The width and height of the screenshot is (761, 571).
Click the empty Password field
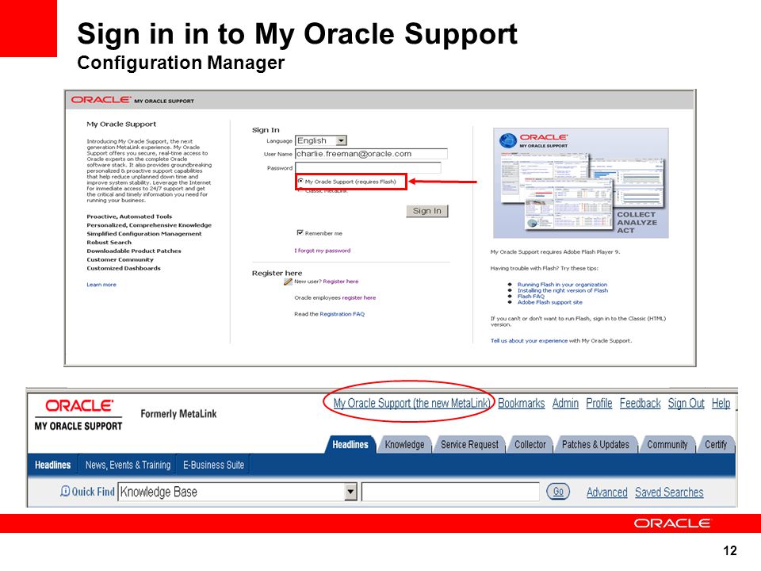(368, 168)
